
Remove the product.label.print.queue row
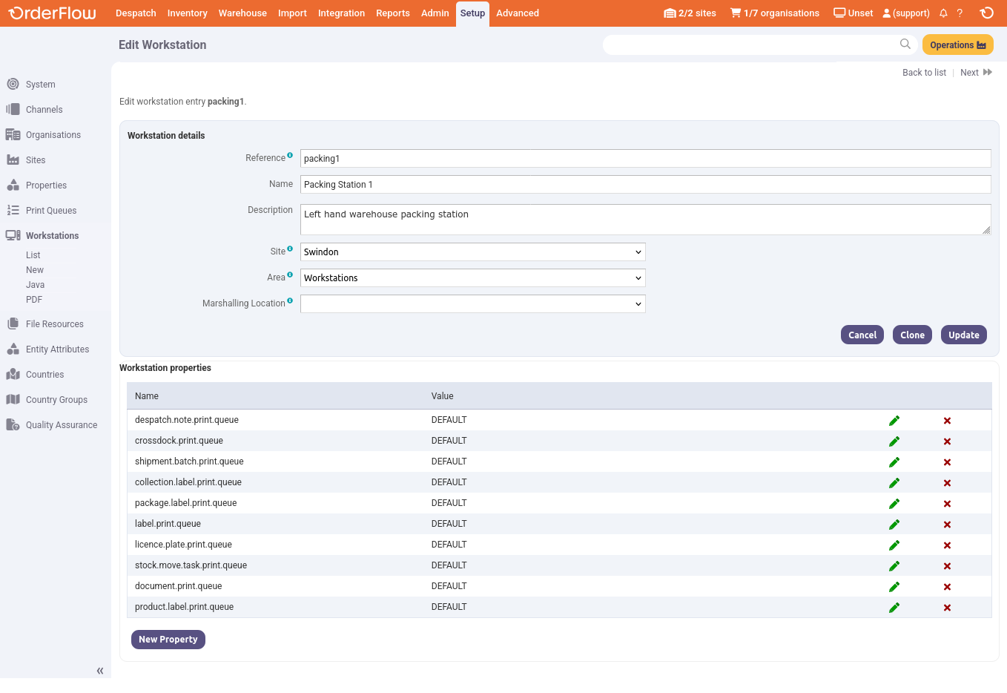click(x=947, y=608)
